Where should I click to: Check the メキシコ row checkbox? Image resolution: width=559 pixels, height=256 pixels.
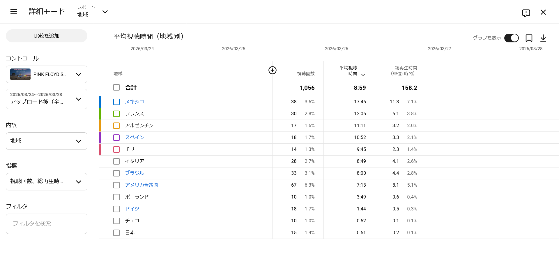point(116,102)
